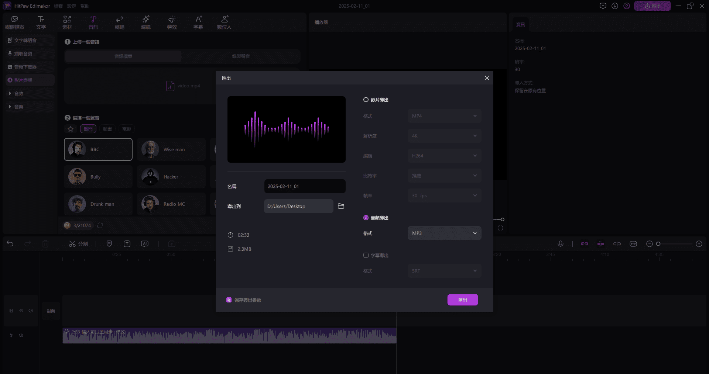
Task: Select 音頻下載器 audio downloader in sidebar
Action: (30, 67)
